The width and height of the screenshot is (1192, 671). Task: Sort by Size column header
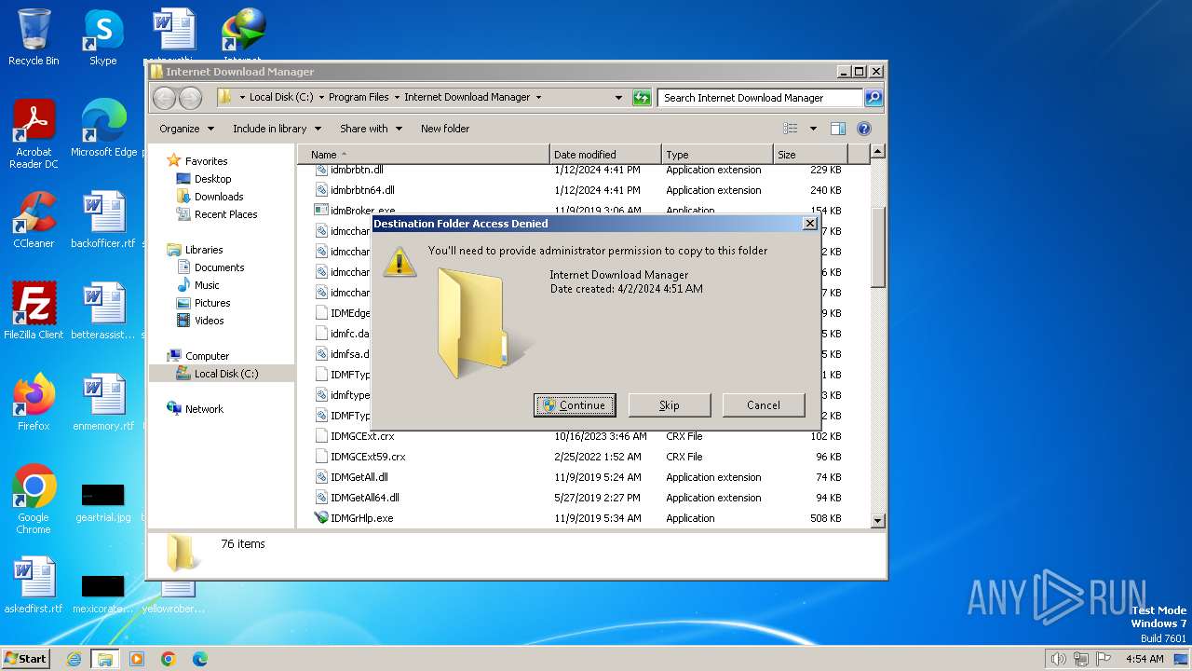(810, 155)
